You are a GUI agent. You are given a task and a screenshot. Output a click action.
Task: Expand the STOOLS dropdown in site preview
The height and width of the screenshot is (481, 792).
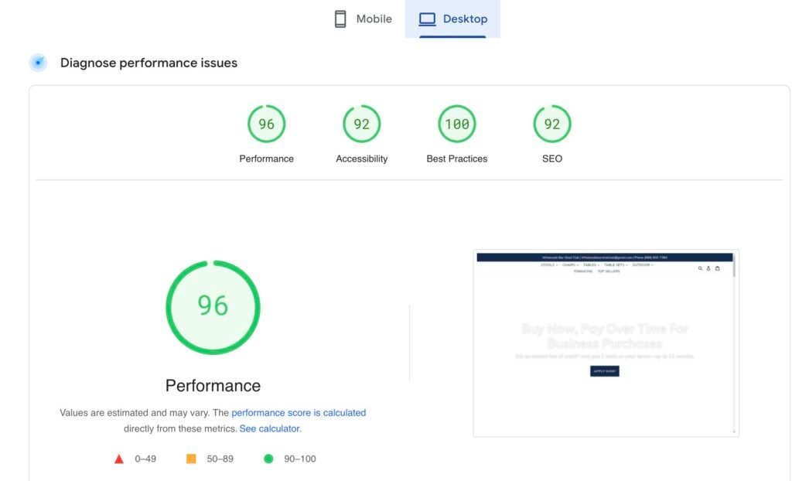coord(549,265)
